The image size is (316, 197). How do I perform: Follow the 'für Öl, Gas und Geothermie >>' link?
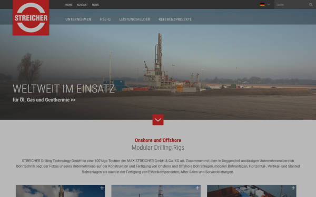(44, 100)
